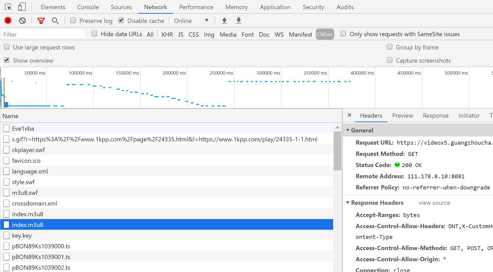Collapse the General section
This screenshot has width=493, height=272.
click(x=347, y=130)
